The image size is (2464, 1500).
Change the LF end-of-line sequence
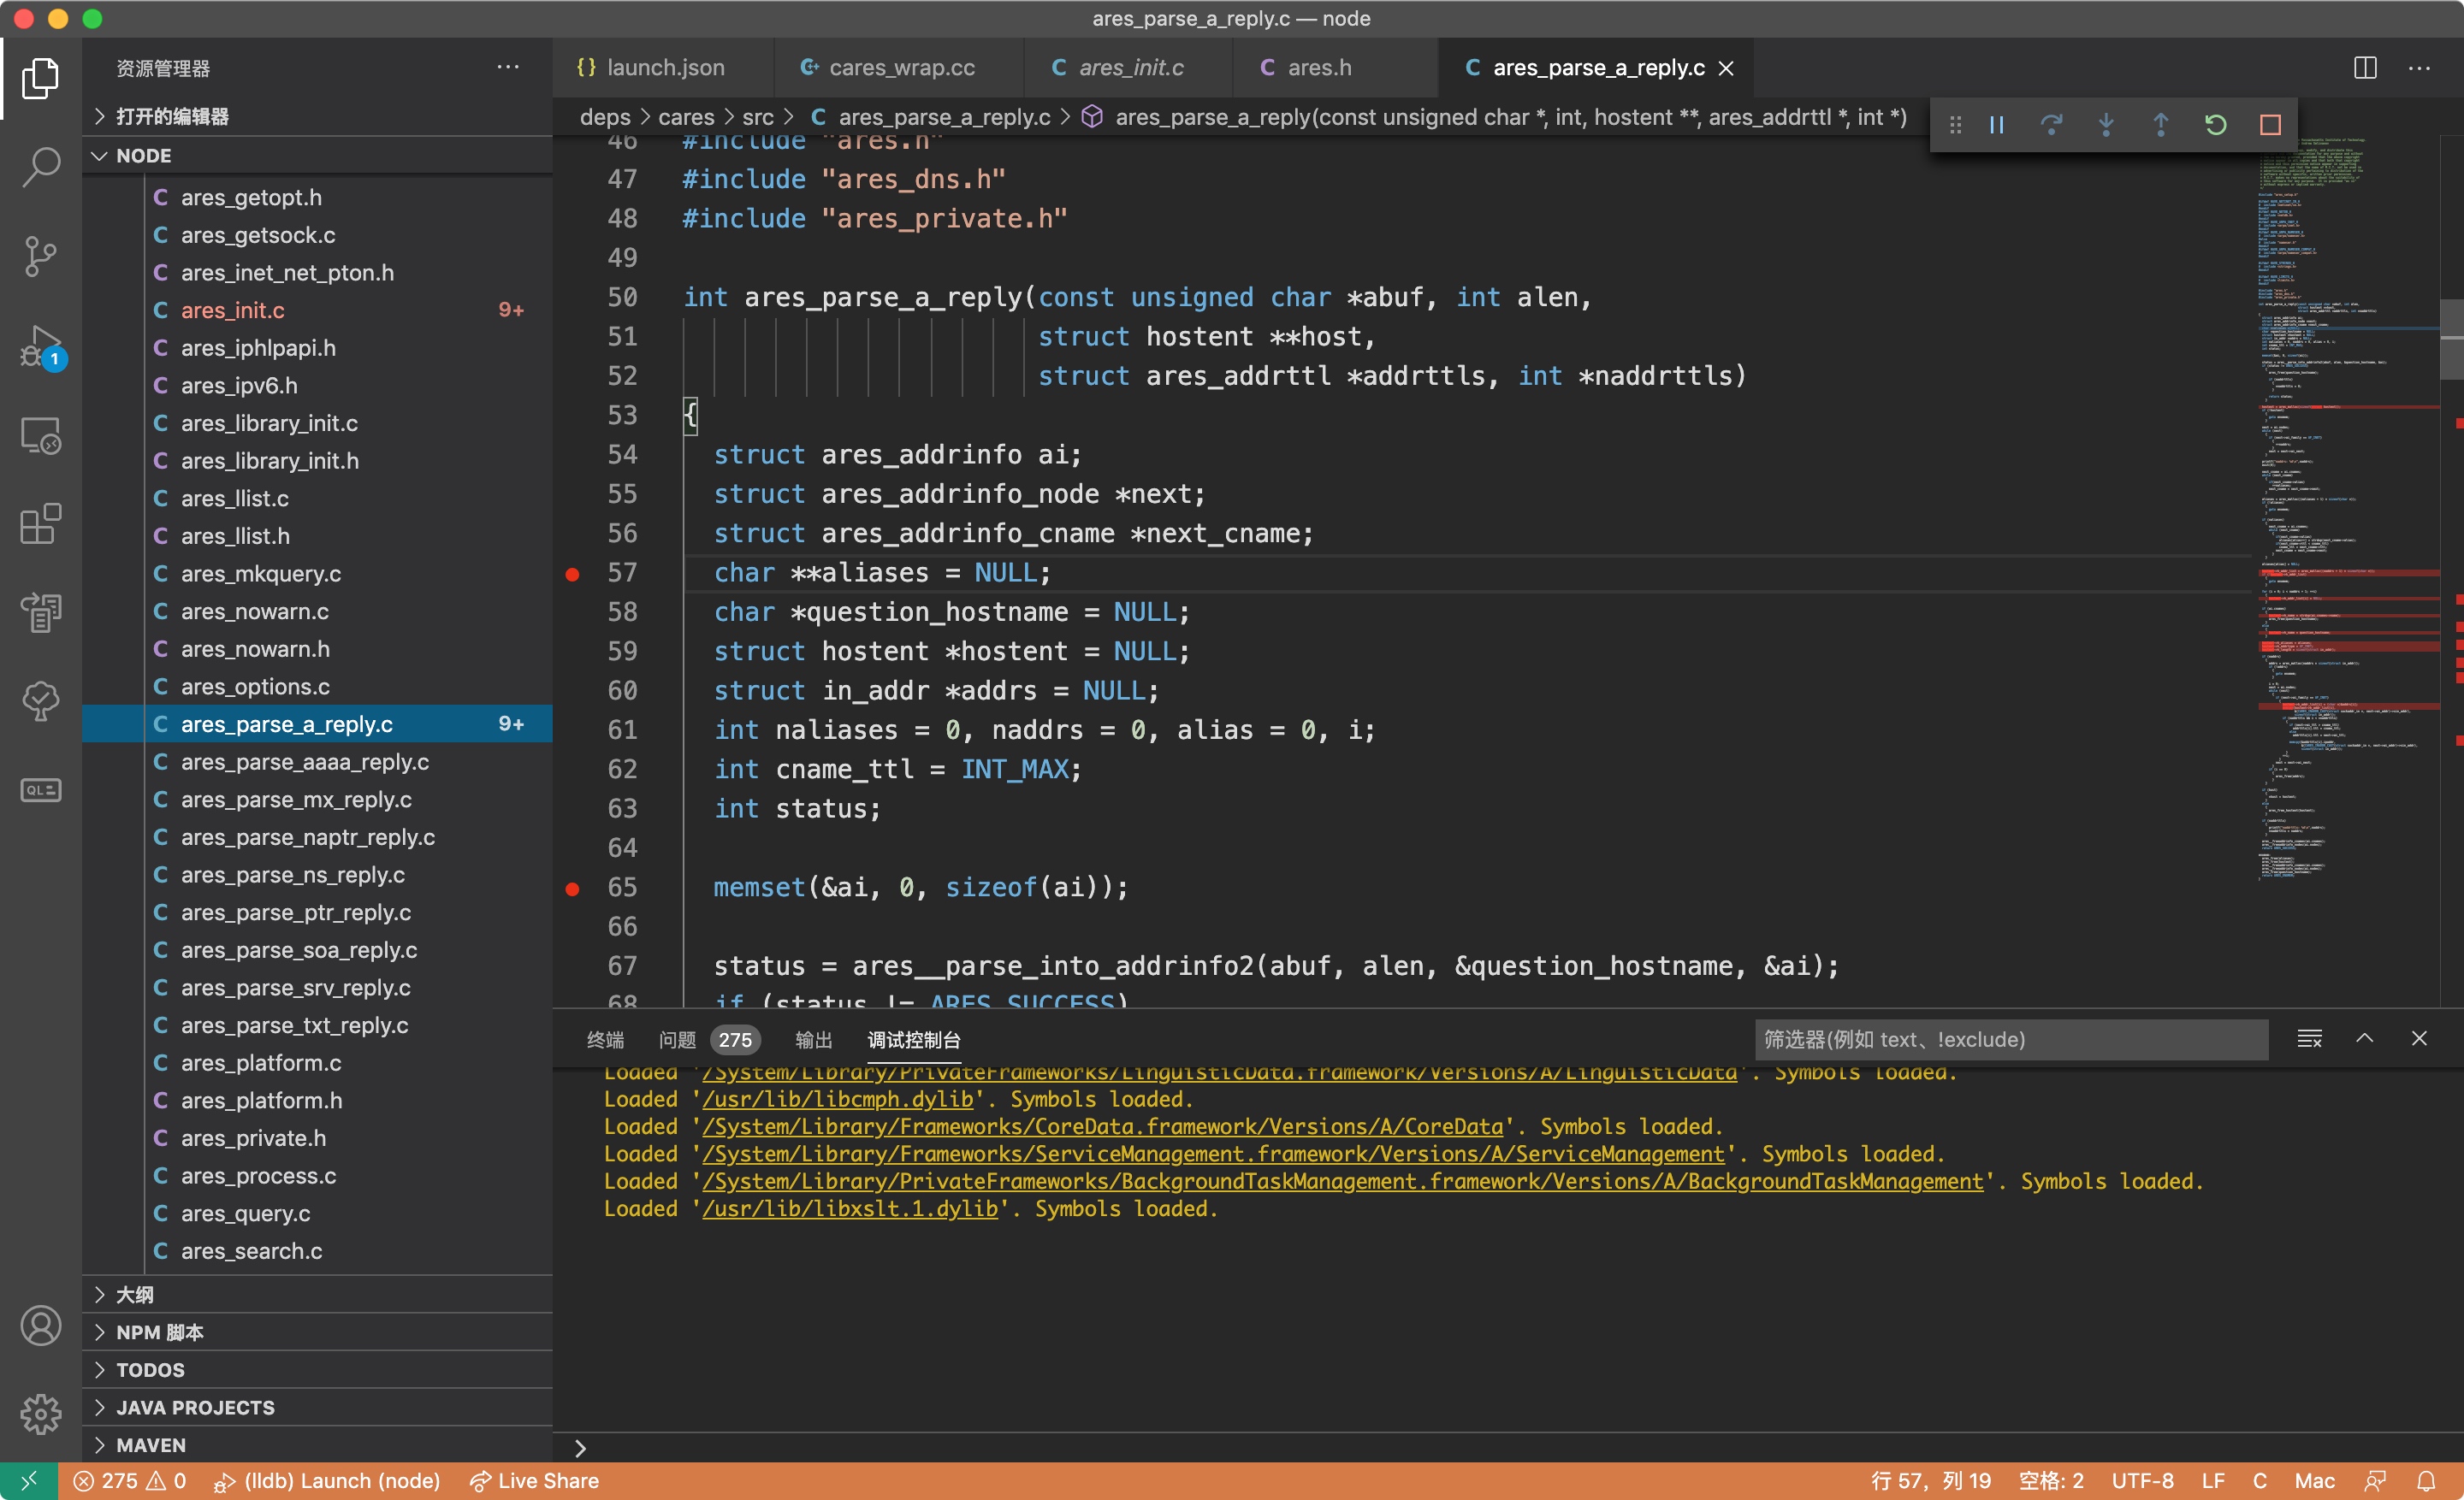(x=2212, y=1480)
